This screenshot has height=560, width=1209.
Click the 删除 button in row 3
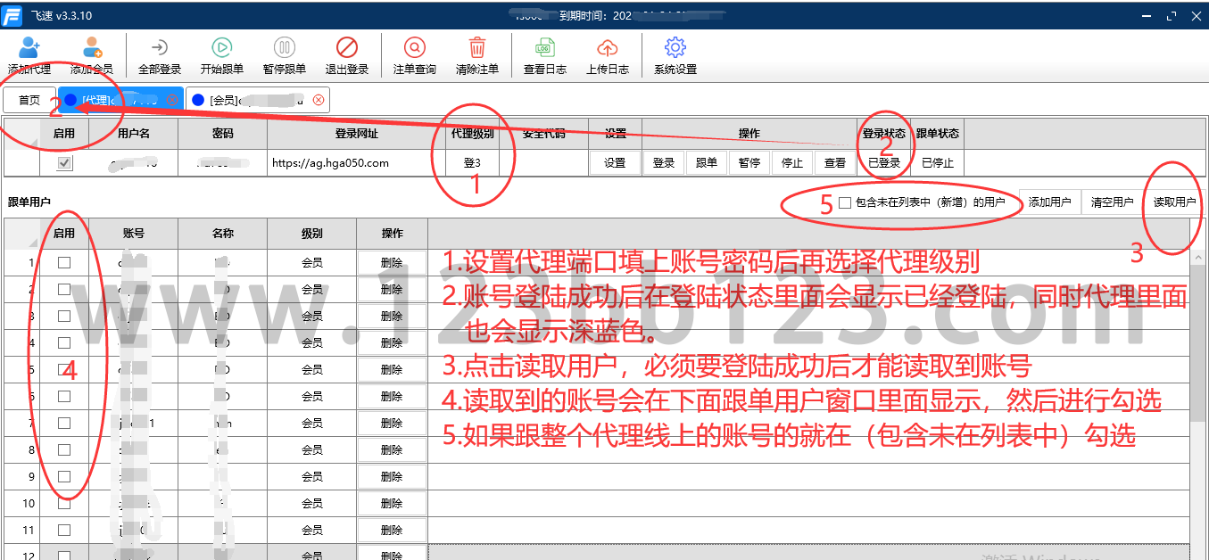click(392, 316)
